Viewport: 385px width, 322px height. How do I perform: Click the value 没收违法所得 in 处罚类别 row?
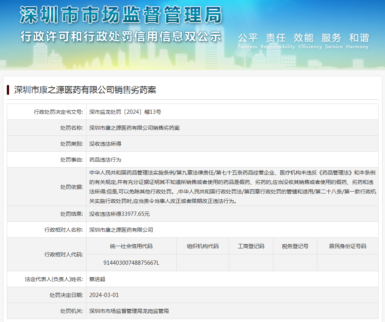(105, 144)
